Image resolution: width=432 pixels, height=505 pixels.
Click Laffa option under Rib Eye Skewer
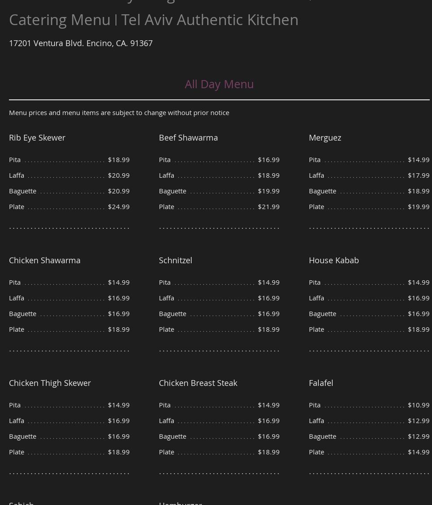point(17,175)
